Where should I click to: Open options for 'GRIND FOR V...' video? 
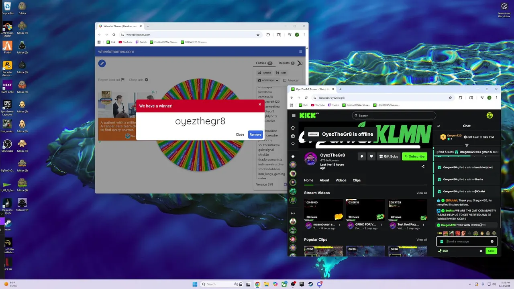coord(381,225)
